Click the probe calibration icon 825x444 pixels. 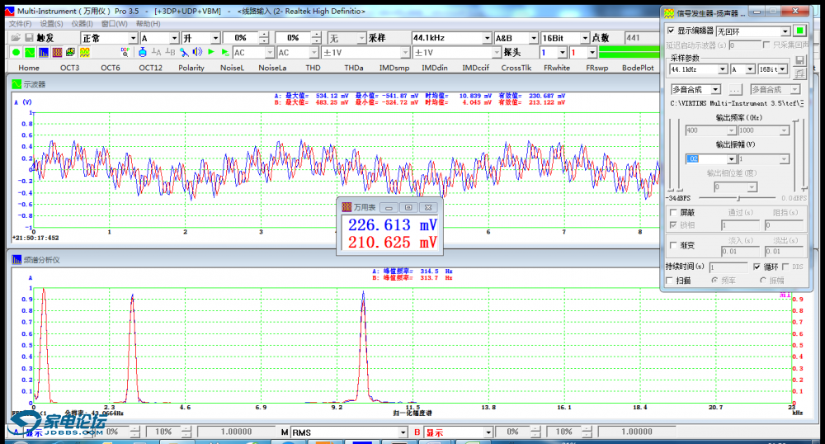(184, 53)
